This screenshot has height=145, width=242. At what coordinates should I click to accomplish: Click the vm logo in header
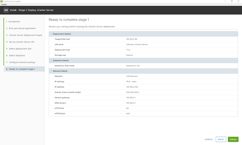6,11
